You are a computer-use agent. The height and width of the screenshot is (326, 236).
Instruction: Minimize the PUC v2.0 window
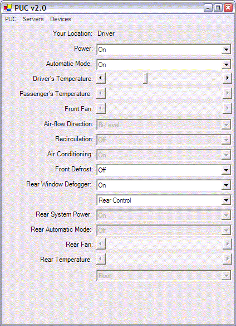208,8
